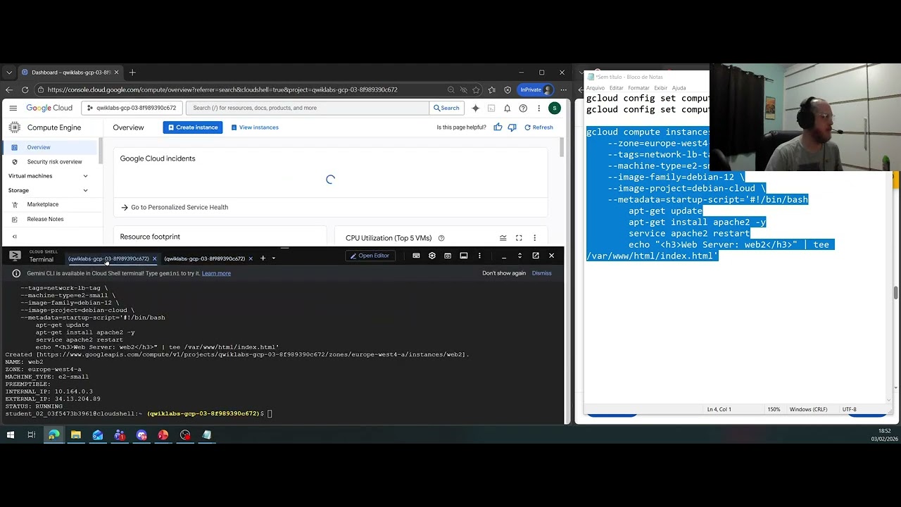Open Microsoft Teams from the taskbar
This screenshot has width=901, height=507.
click(x=120, y=435)
